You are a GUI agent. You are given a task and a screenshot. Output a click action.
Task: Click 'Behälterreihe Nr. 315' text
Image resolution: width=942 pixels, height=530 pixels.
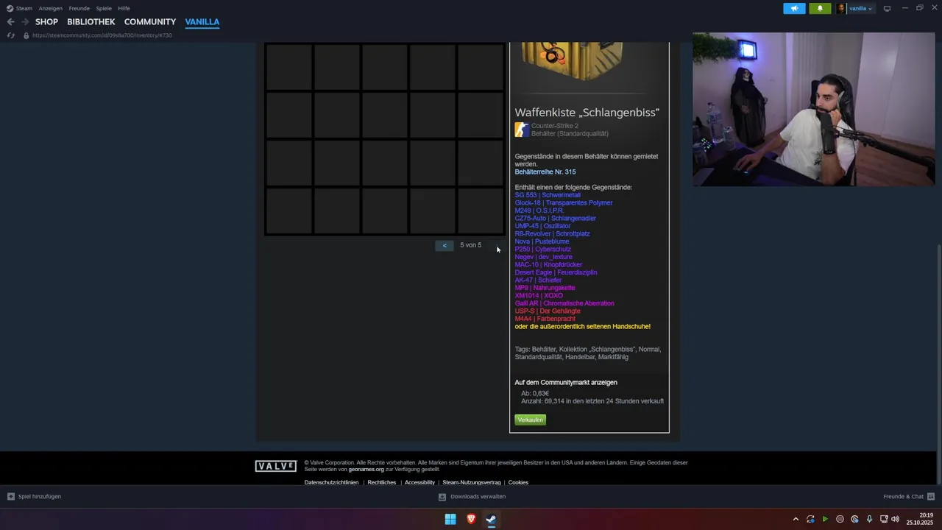545,172
